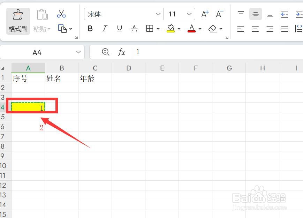
Task: Open the magnifier search in the formula bar
Action: click(x=105, y=52)
